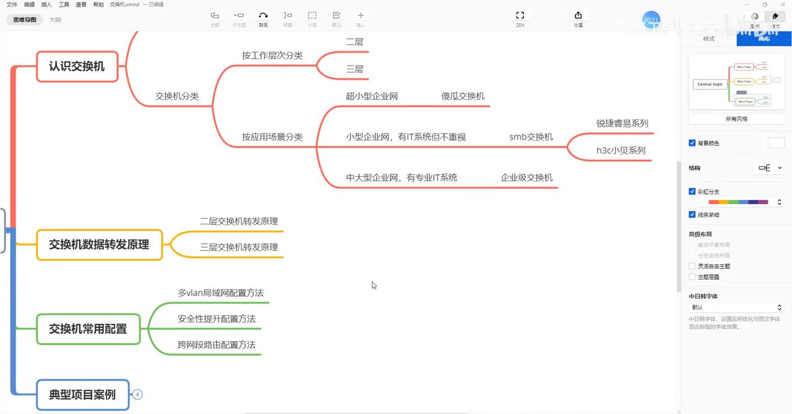
Task: Open the Insert (插入) plus menu
Action: pyautogui.click(x=361, y=15)
